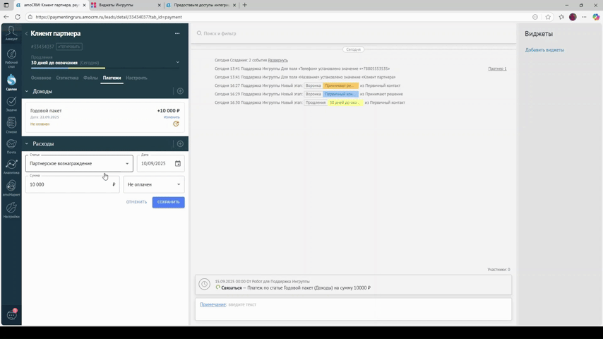
Task: Click the pending clock icon on Годовой пакет
Action: pyautogui.click(x=176, y=124)
